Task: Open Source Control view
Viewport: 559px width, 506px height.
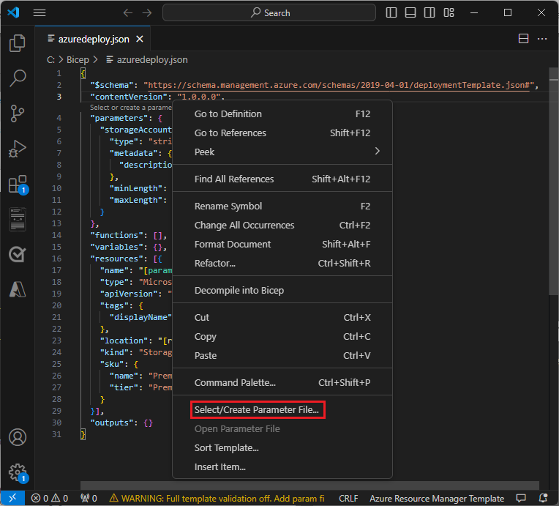Action: click(x=17, y=113)
